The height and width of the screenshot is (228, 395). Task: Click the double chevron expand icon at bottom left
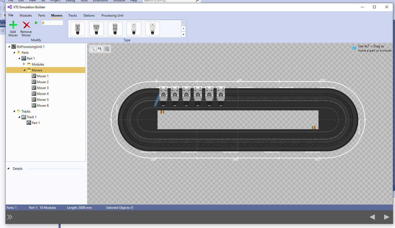[x=10, y=217]
